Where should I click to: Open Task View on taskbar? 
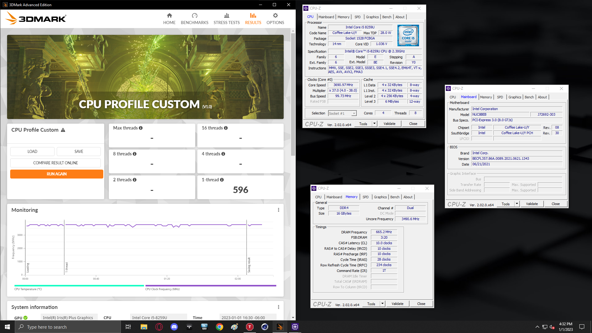coord(128,327)
